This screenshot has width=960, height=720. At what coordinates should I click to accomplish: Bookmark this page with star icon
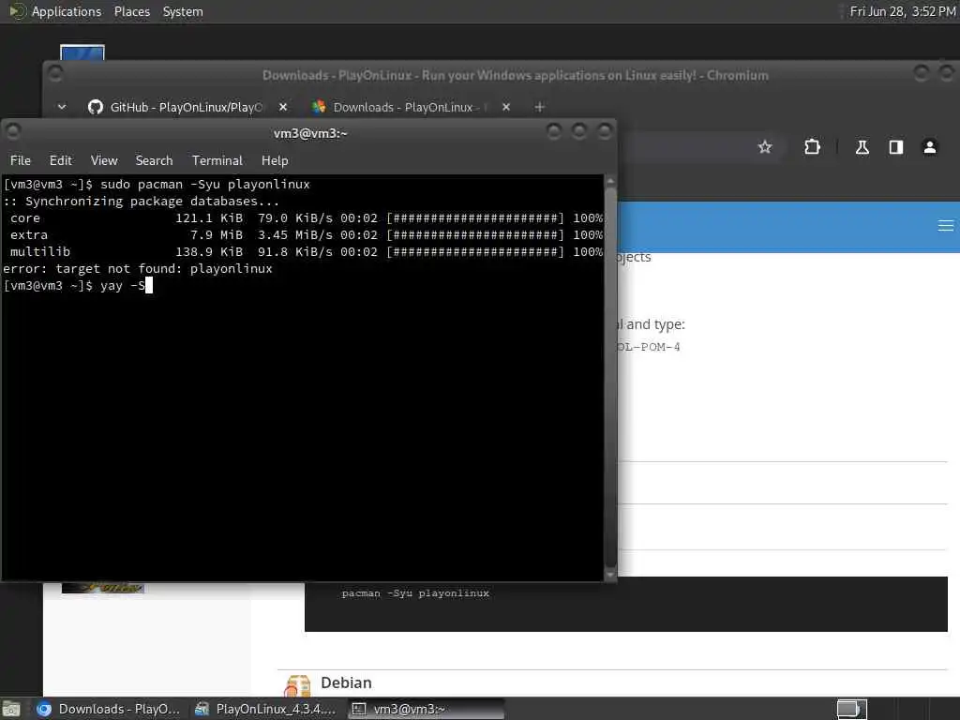tap(765, 147)
